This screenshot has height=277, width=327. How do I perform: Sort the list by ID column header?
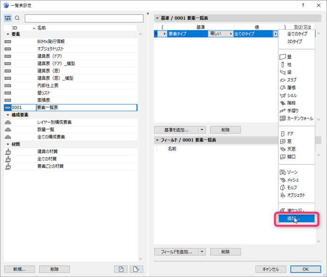[x=23, y=28]
